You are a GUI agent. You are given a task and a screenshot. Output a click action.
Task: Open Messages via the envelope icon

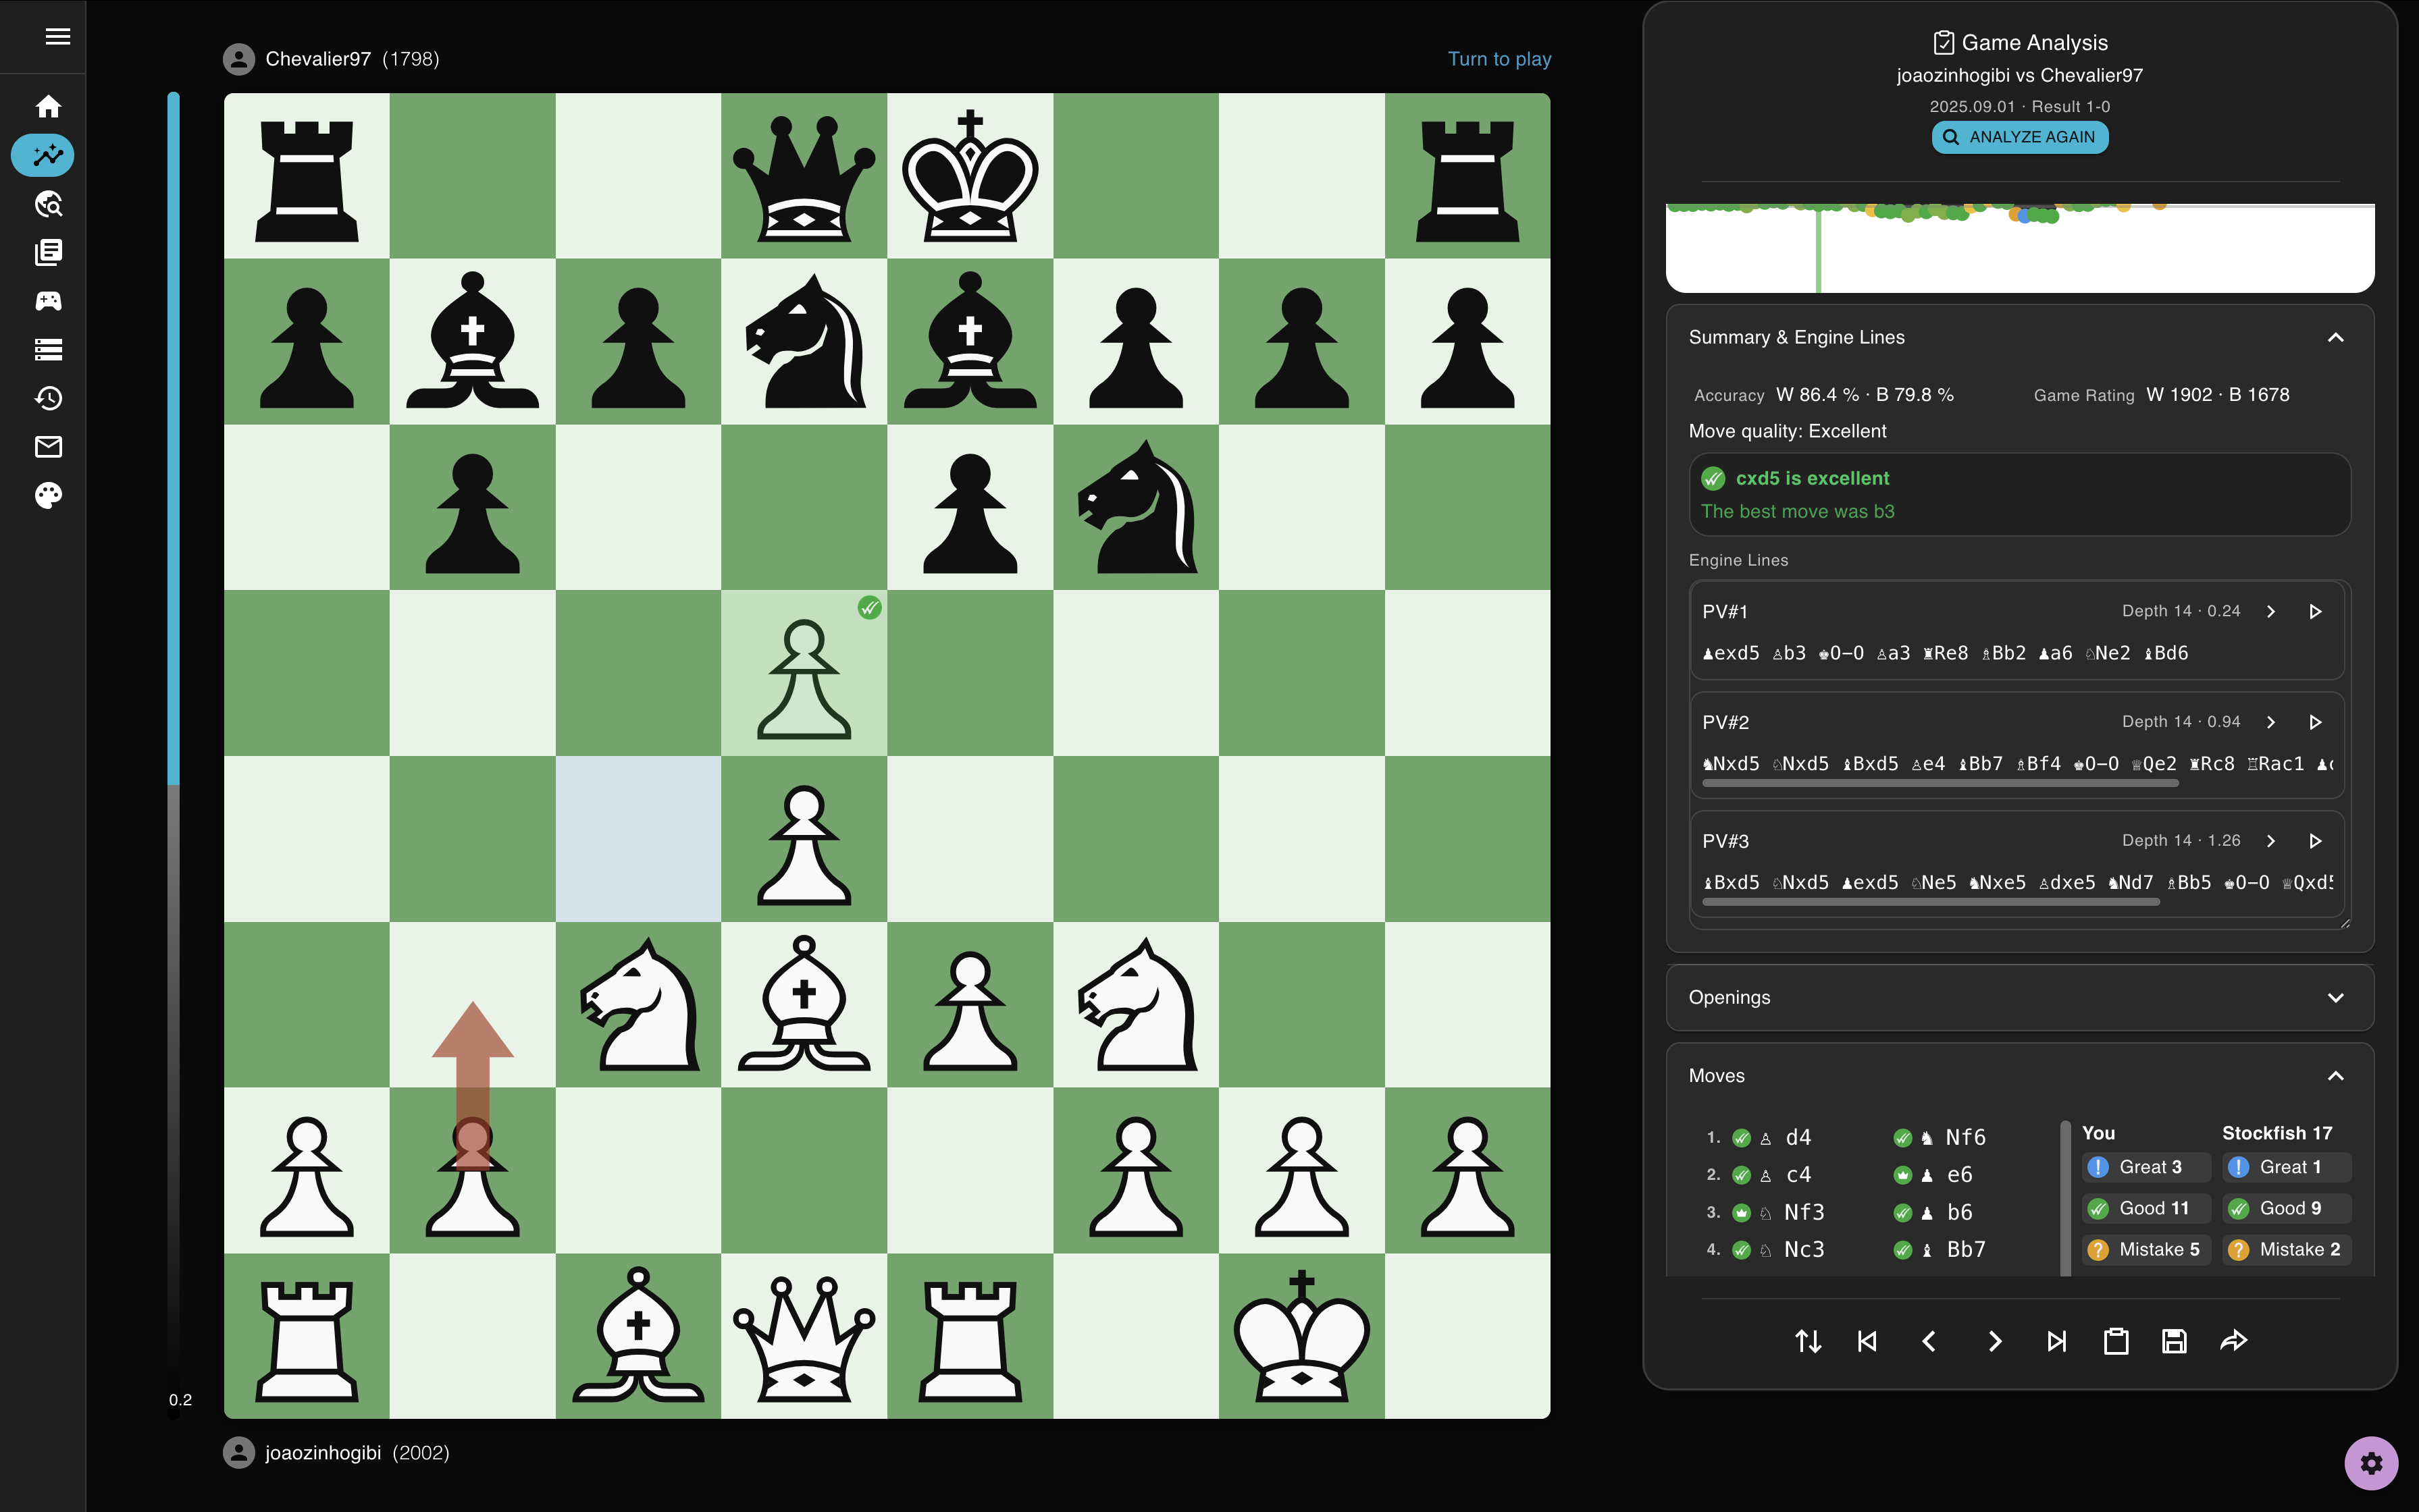click(x=49, y=446)
